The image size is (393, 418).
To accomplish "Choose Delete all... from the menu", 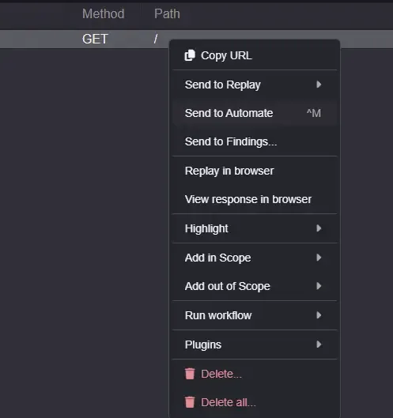I will pos(255,402).
